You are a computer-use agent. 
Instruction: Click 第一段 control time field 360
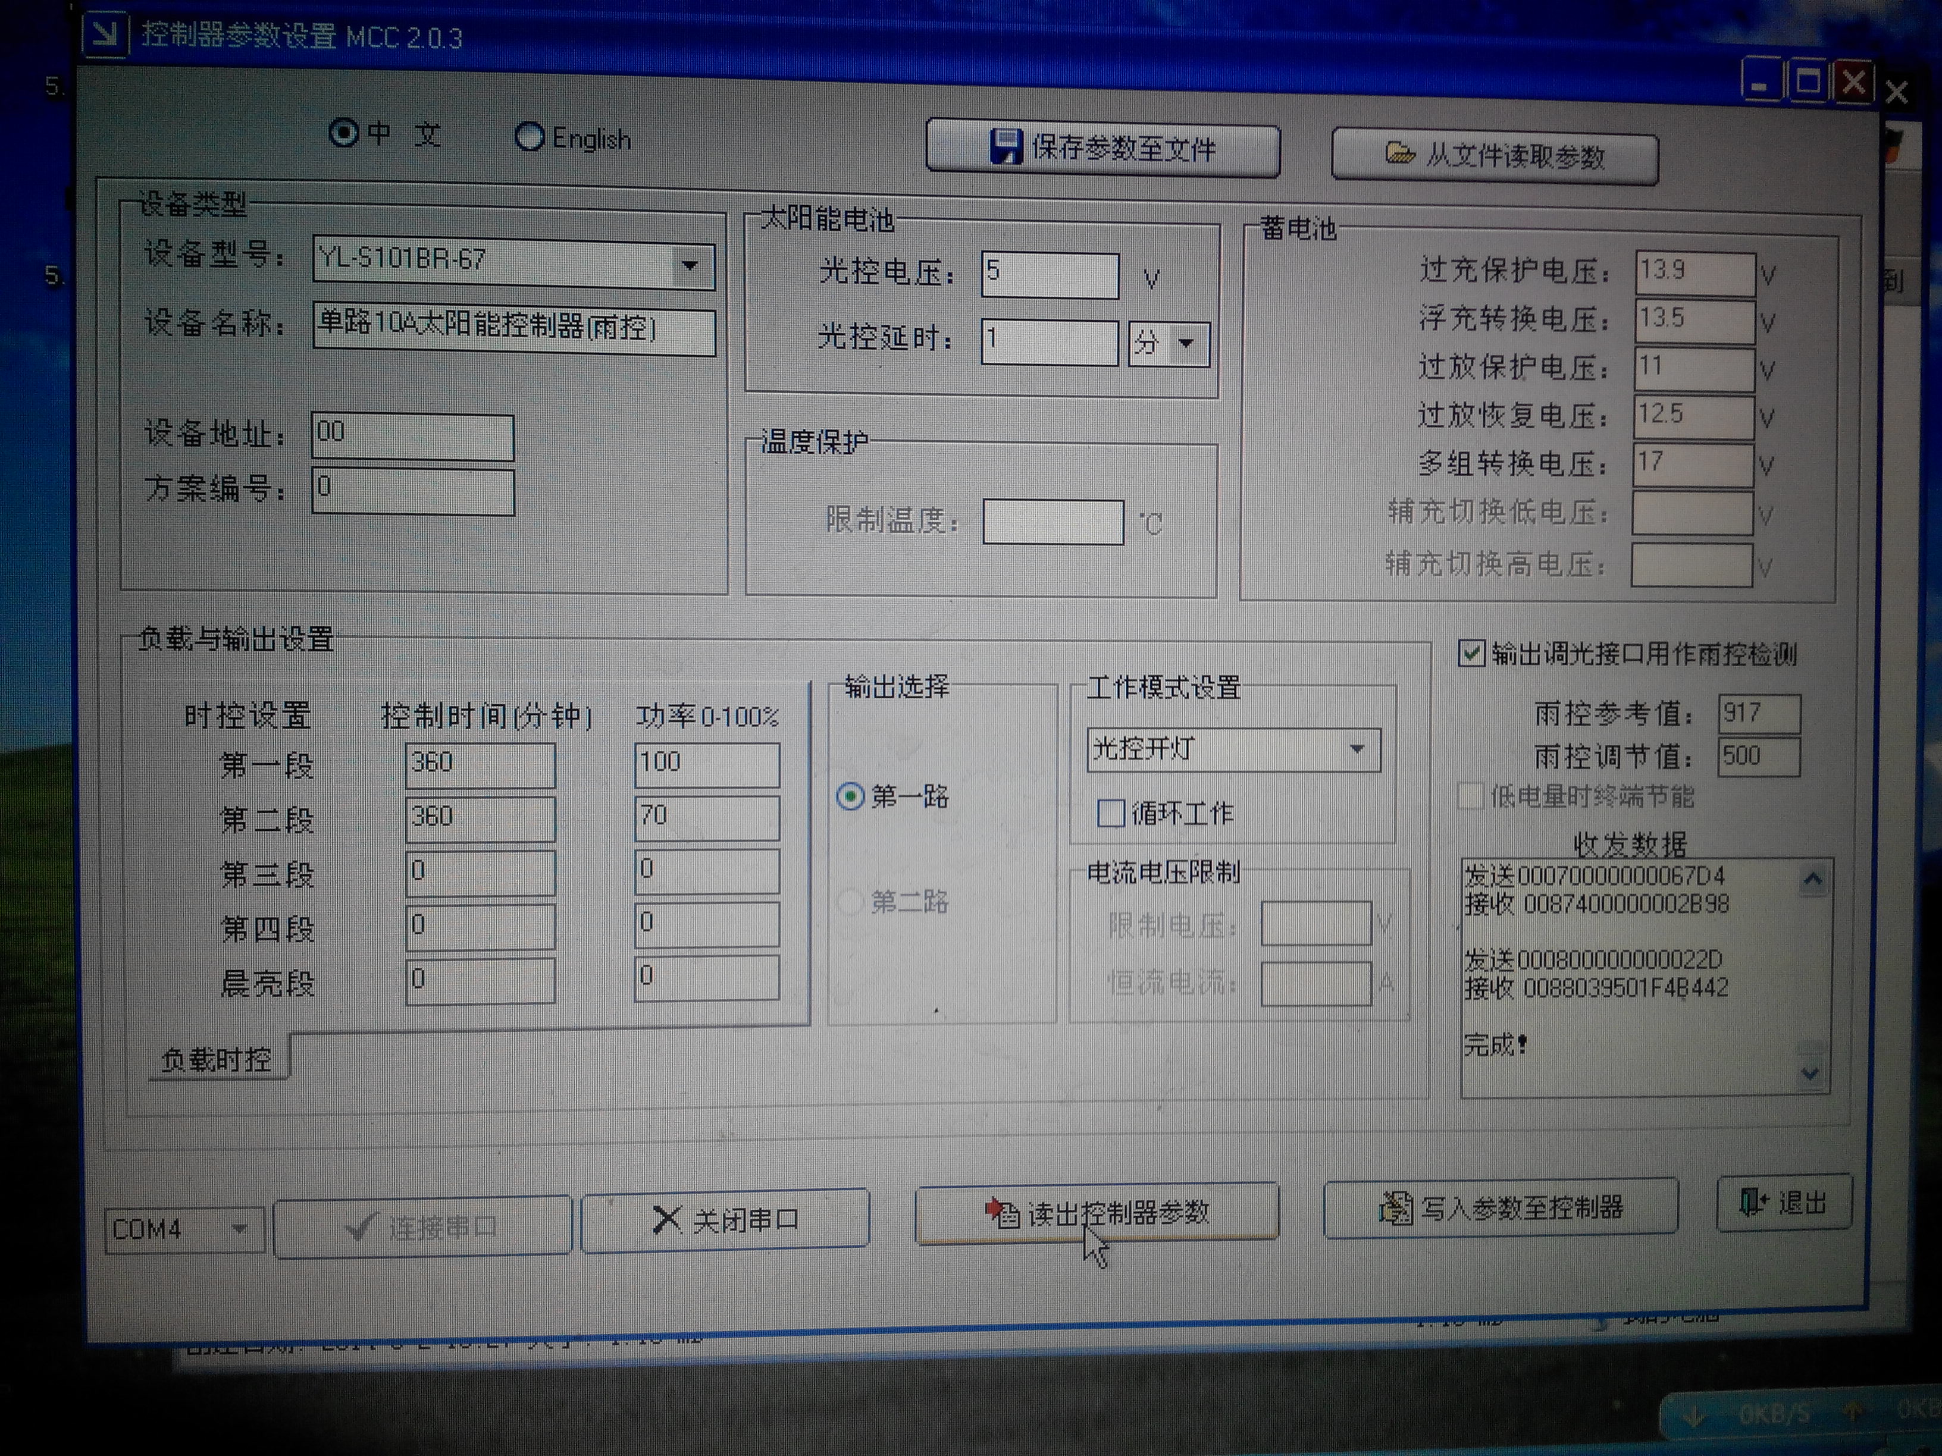click(480, 765)
